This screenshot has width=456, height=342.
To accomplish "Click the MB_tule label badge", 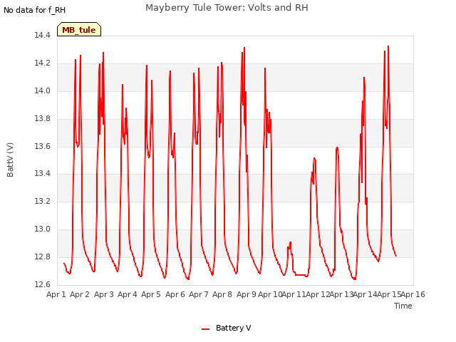I will point(79,29).
